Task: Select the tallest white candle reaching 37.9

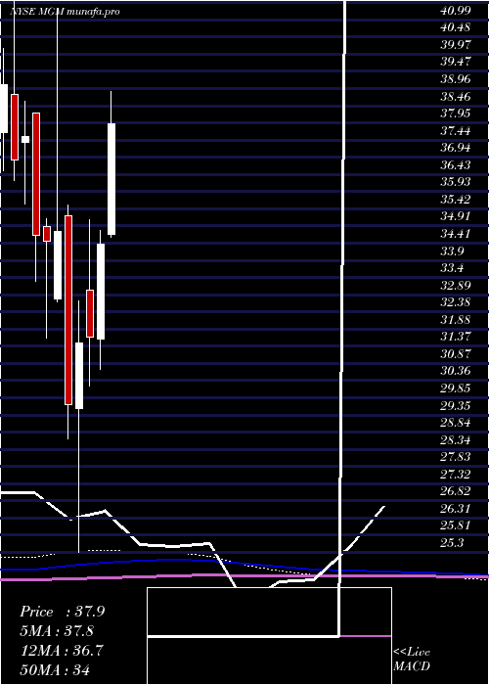Action: (111, 179)
